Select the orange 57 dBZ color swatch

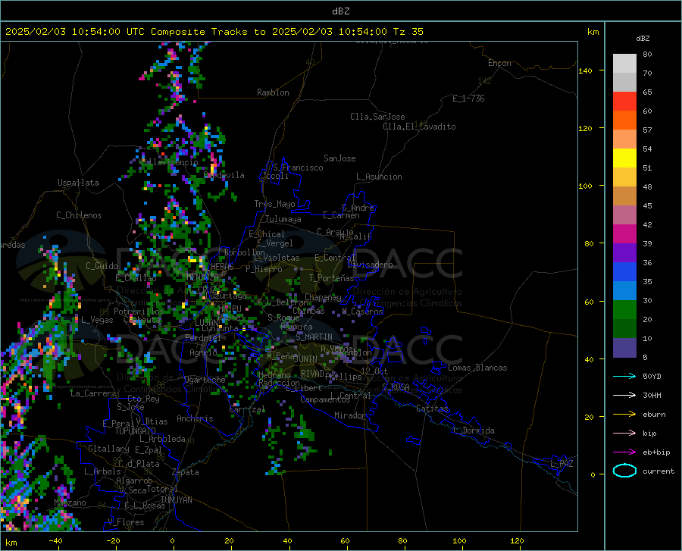624,121
